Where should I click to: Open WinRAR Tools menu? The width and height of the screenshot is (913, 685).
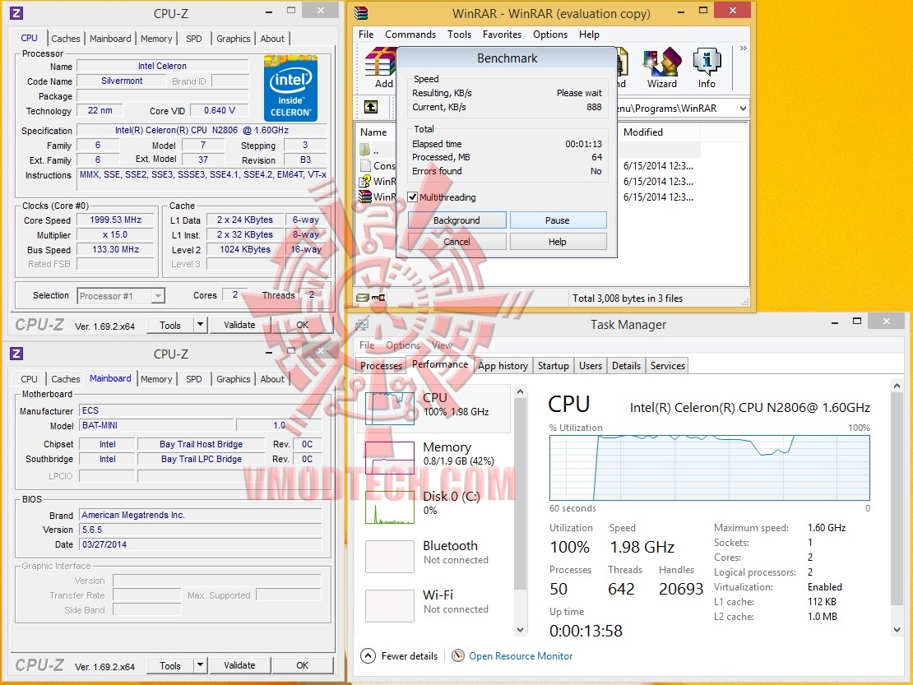[459, 35]
